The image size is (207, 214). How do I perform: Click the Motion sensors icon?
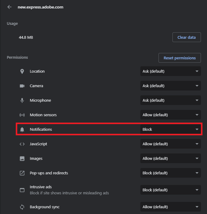[x=22, y=115]
